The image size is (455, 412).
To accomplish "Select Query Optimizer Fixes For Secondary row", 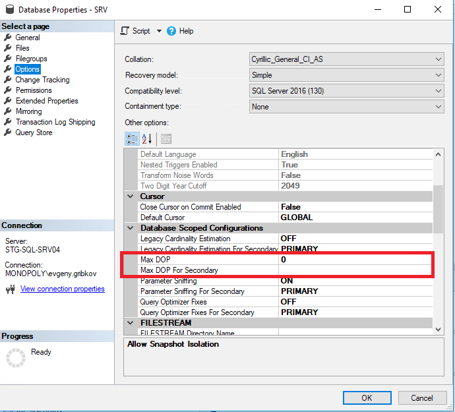I will [286, 312].
